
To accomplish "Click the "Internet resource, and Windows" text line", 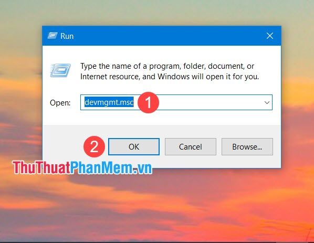I will click(x=170, y=77).
